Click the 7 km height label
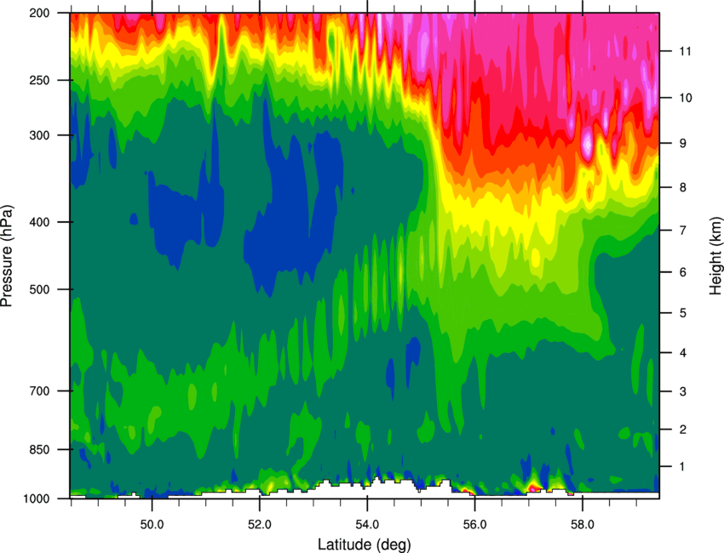Viewport: 724px width, 553px height. tap(682, 230)
